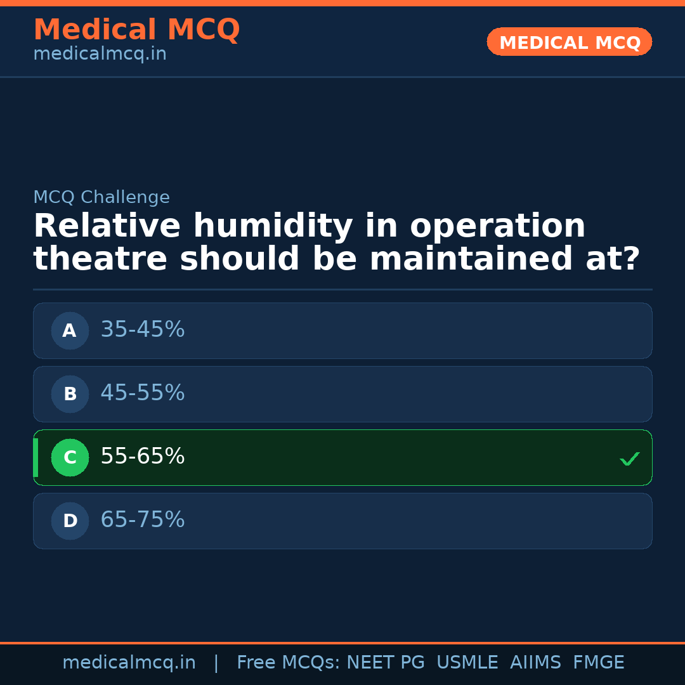Viewport: 685px width, 685px height.
Task: Click the green checkmark on option C
Action: (629, 459)
